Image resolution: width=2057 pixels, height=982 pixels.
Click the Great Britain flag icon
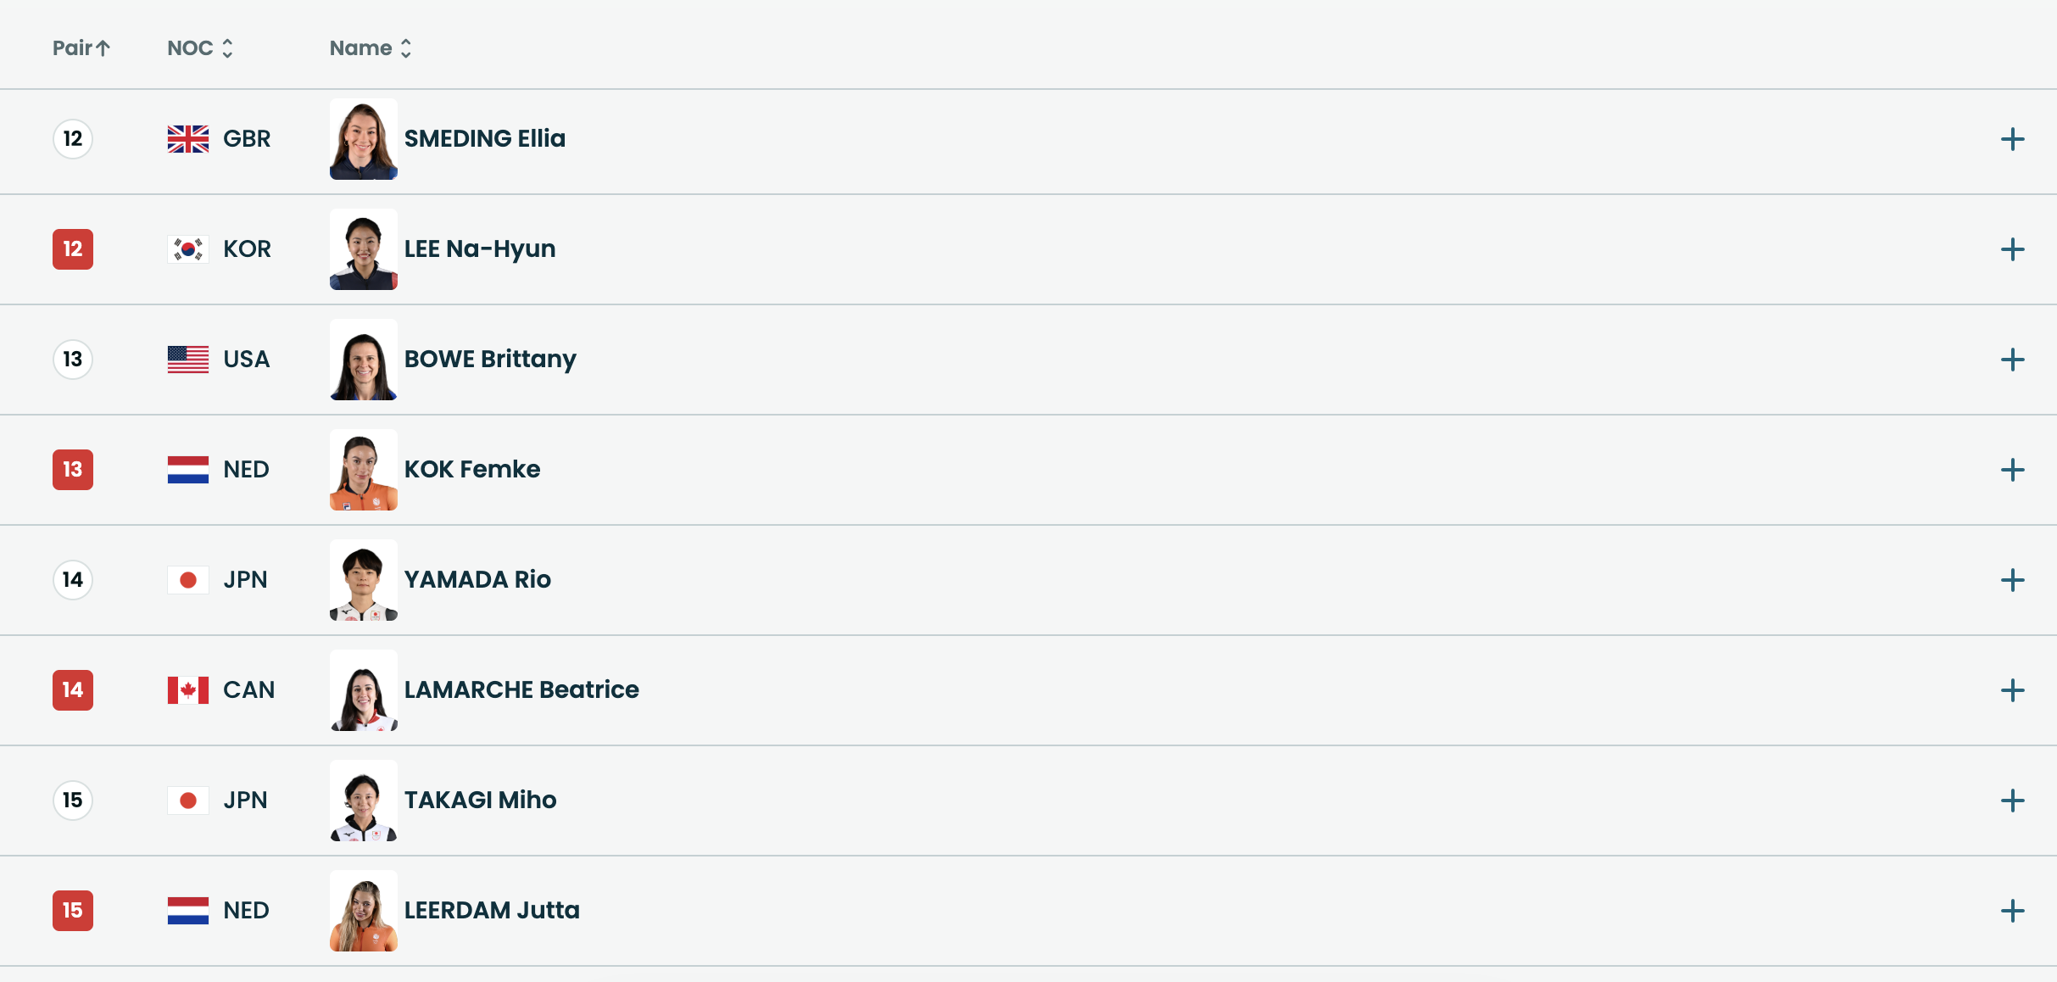click(188, 139)
